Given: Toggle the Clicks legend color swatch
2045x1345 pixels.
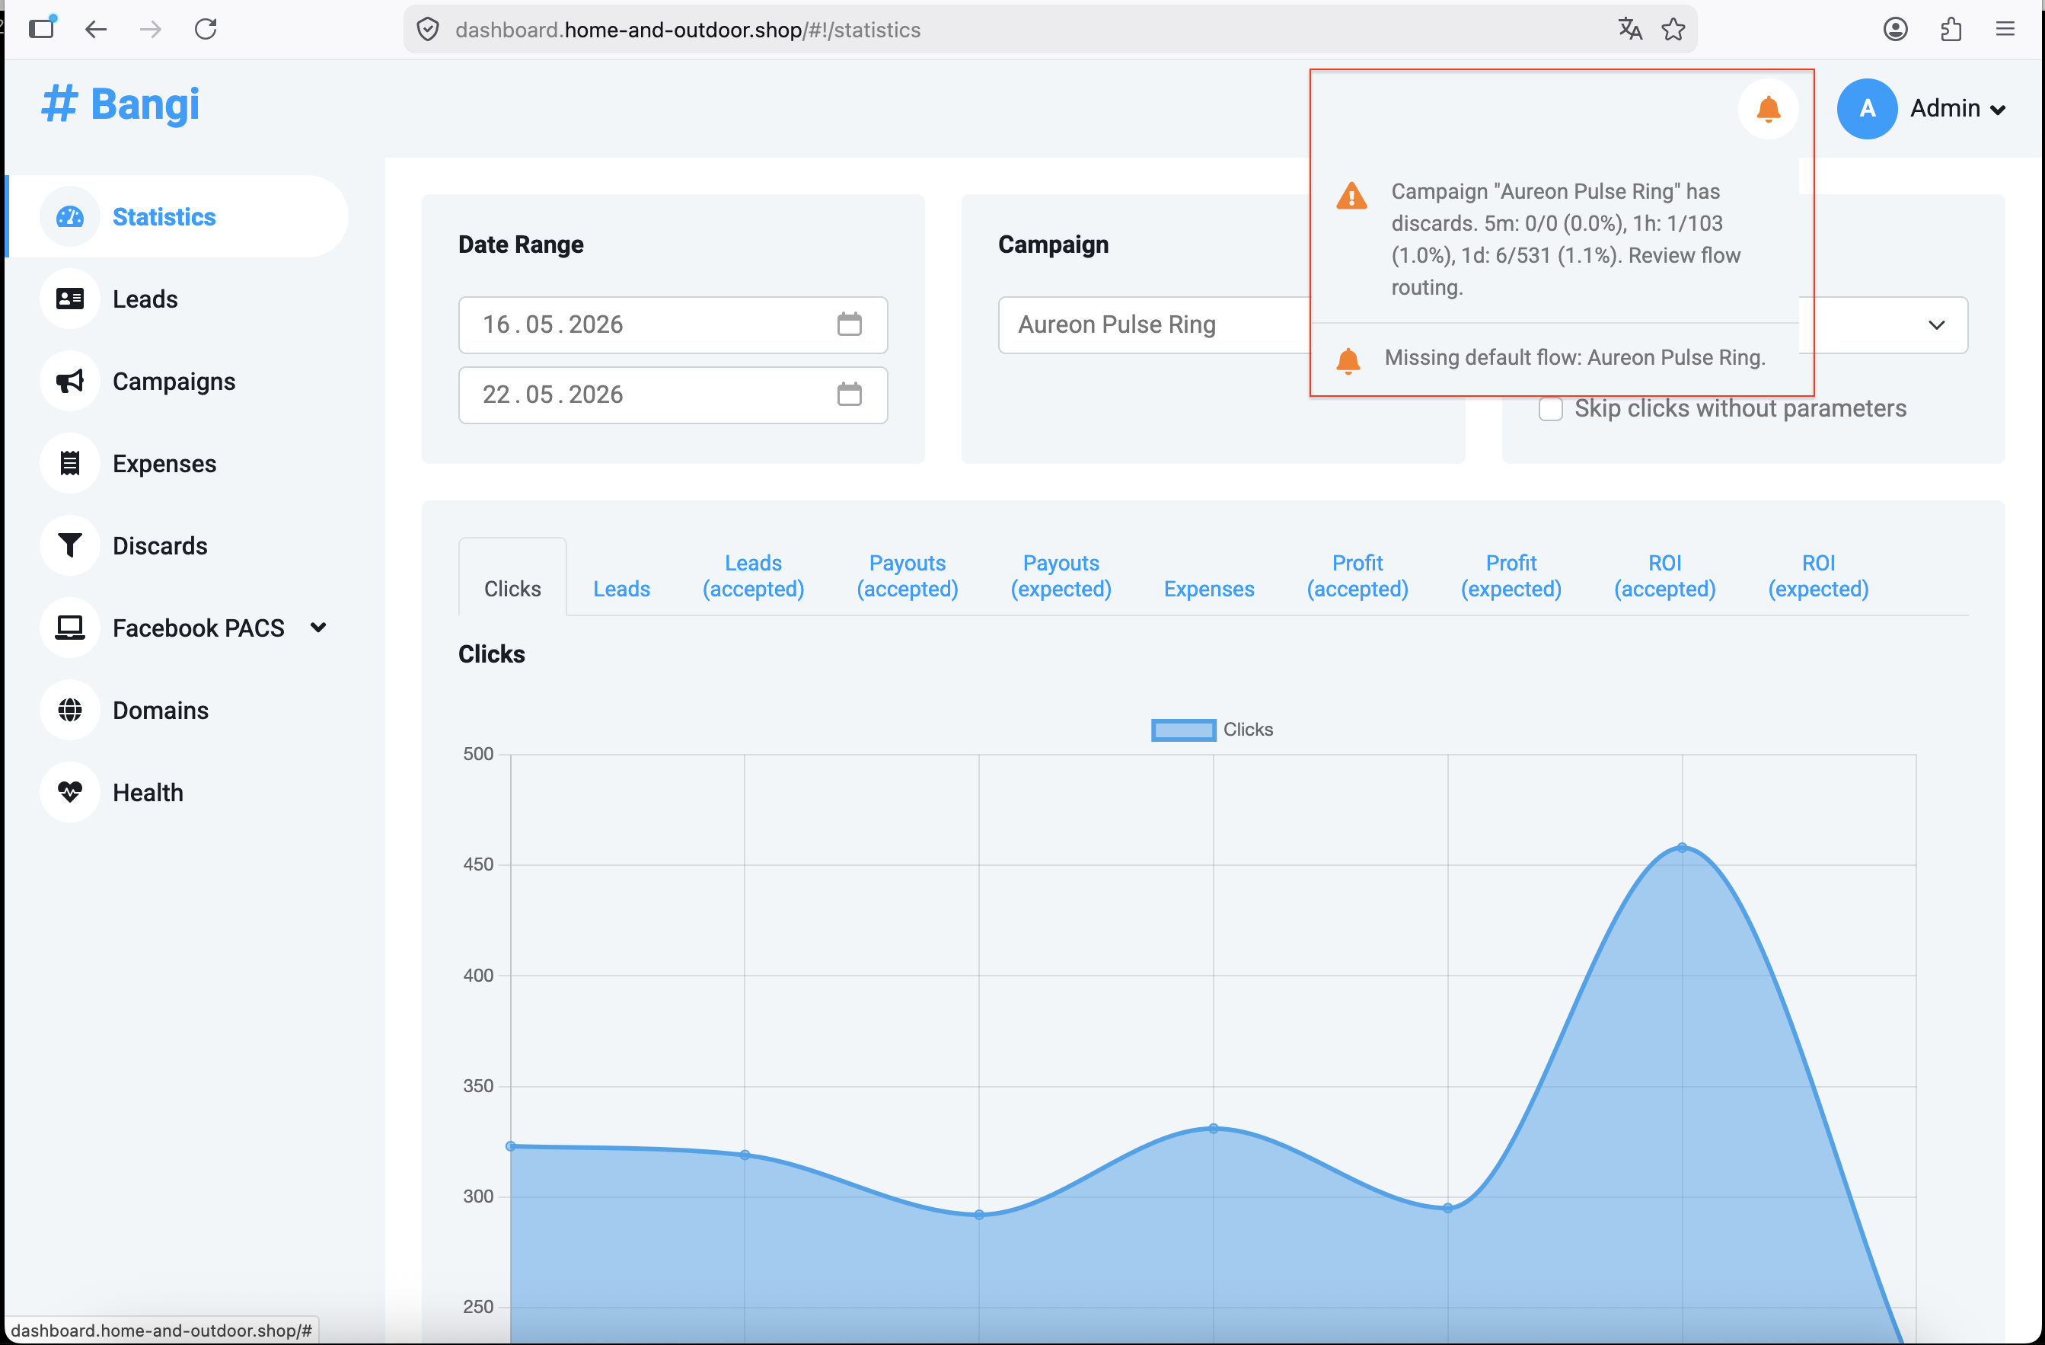Looking at the screenshot, I should (x=1183, y=730).
